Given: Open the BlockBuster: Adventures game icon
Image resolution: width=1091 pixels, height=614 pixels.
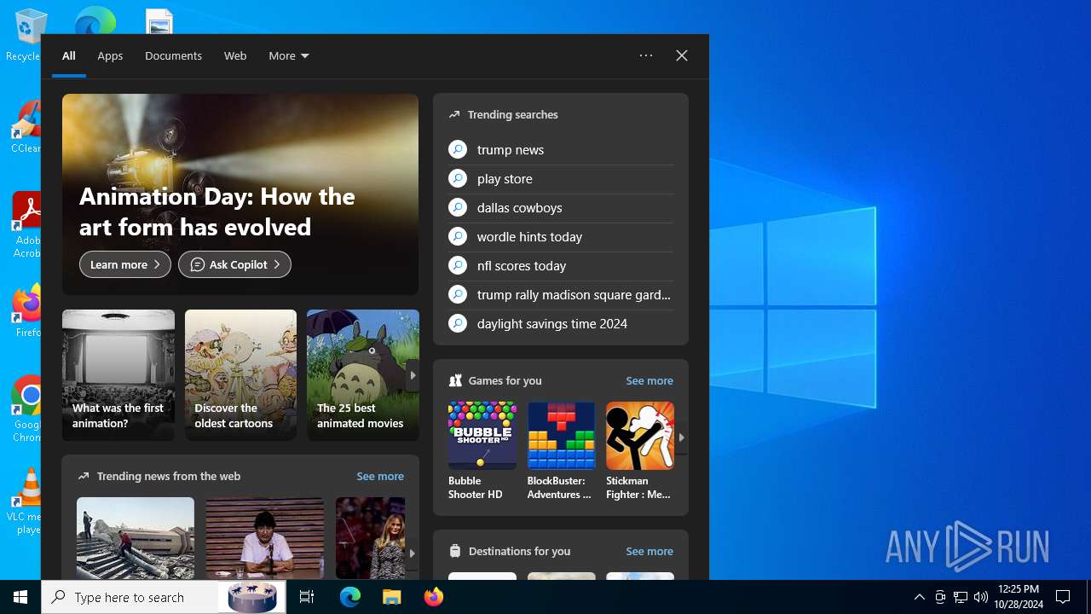Looking at the screenshot, I should [561, 436].
